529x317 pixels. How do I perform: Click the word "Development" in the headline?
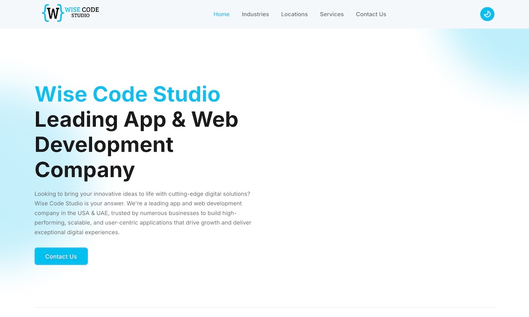click(104, 145)
